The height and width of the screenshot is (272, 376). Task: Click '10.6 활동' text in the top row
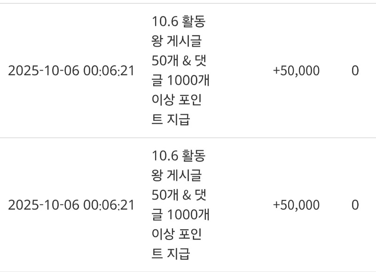[178, 22]
